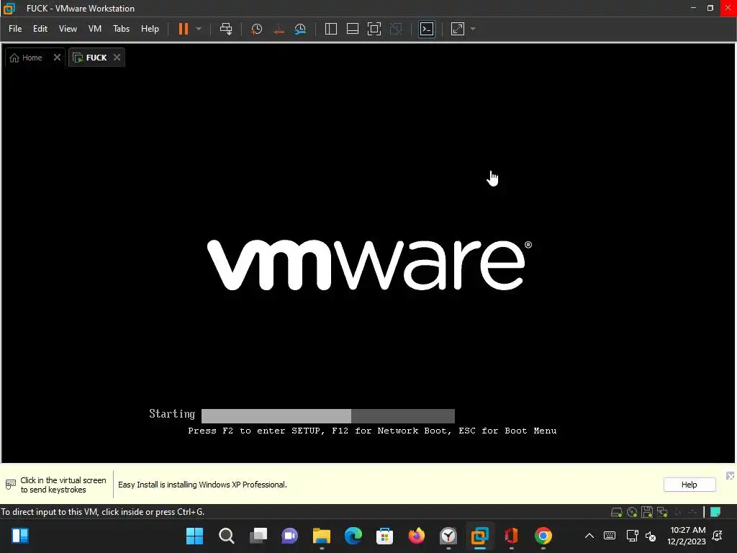This screenshot has height=553, width=737.
Task: Open the Snapshot Manager wrench-clock icon
Action: pos(300,29)
